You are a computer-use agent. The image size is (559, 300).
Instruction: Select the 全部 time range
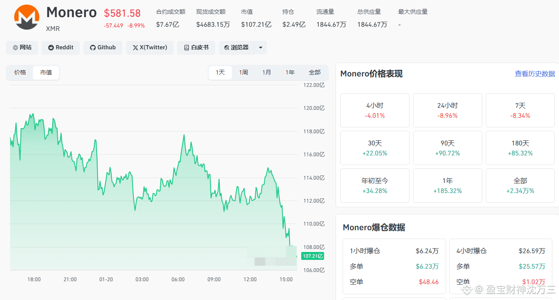pos(315,72)
